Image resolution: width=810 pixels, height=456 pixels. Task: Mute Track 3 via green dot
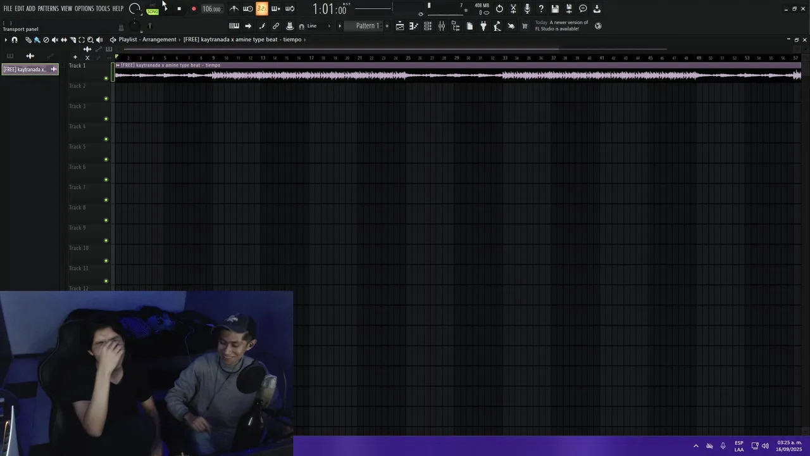(x=106, y=119)
